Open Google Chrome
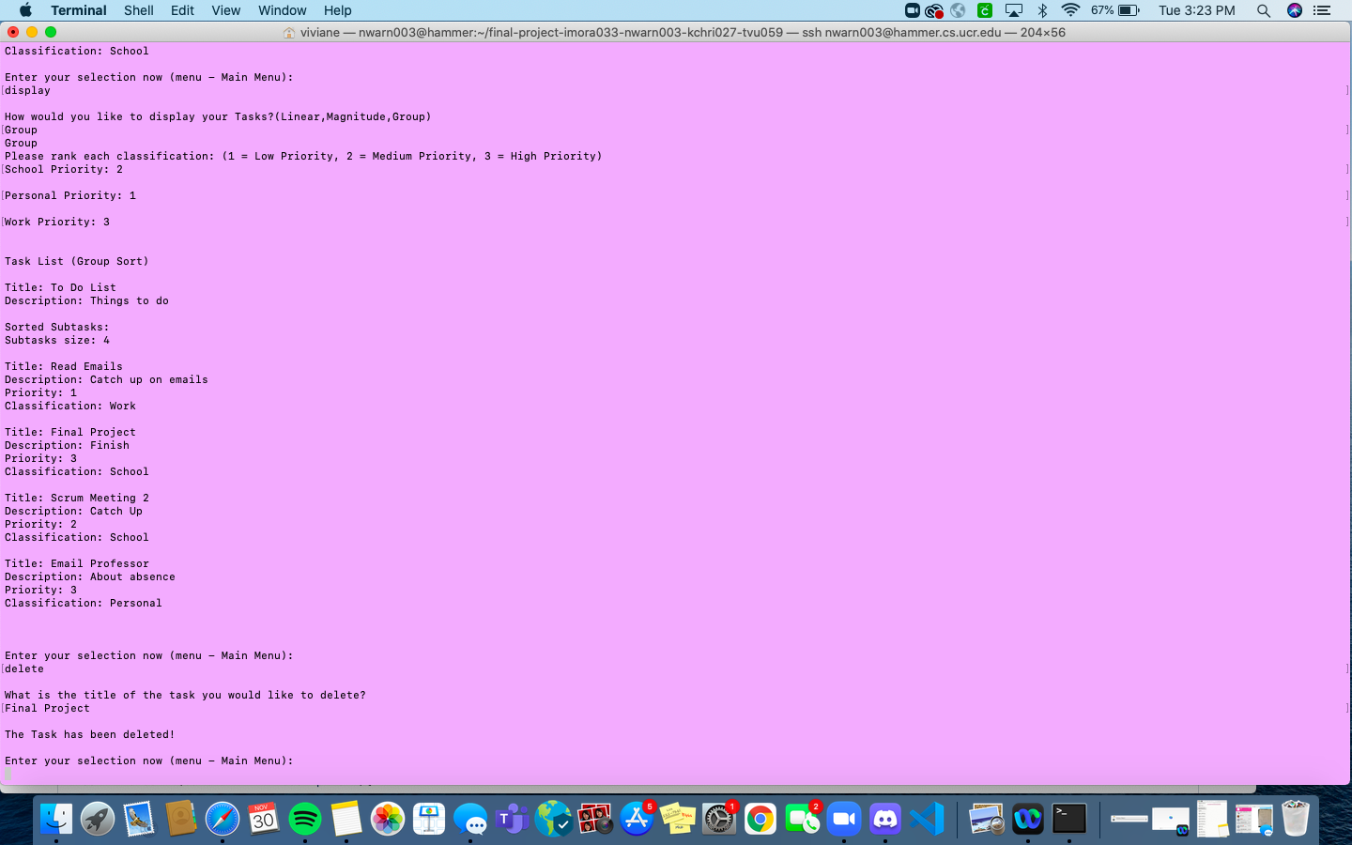The height and width of the screenshot is (845, 1352). pos(760,819)
